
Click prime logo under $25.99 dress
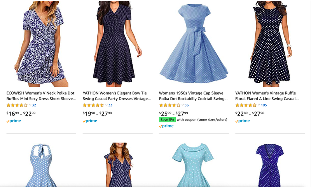166,126
